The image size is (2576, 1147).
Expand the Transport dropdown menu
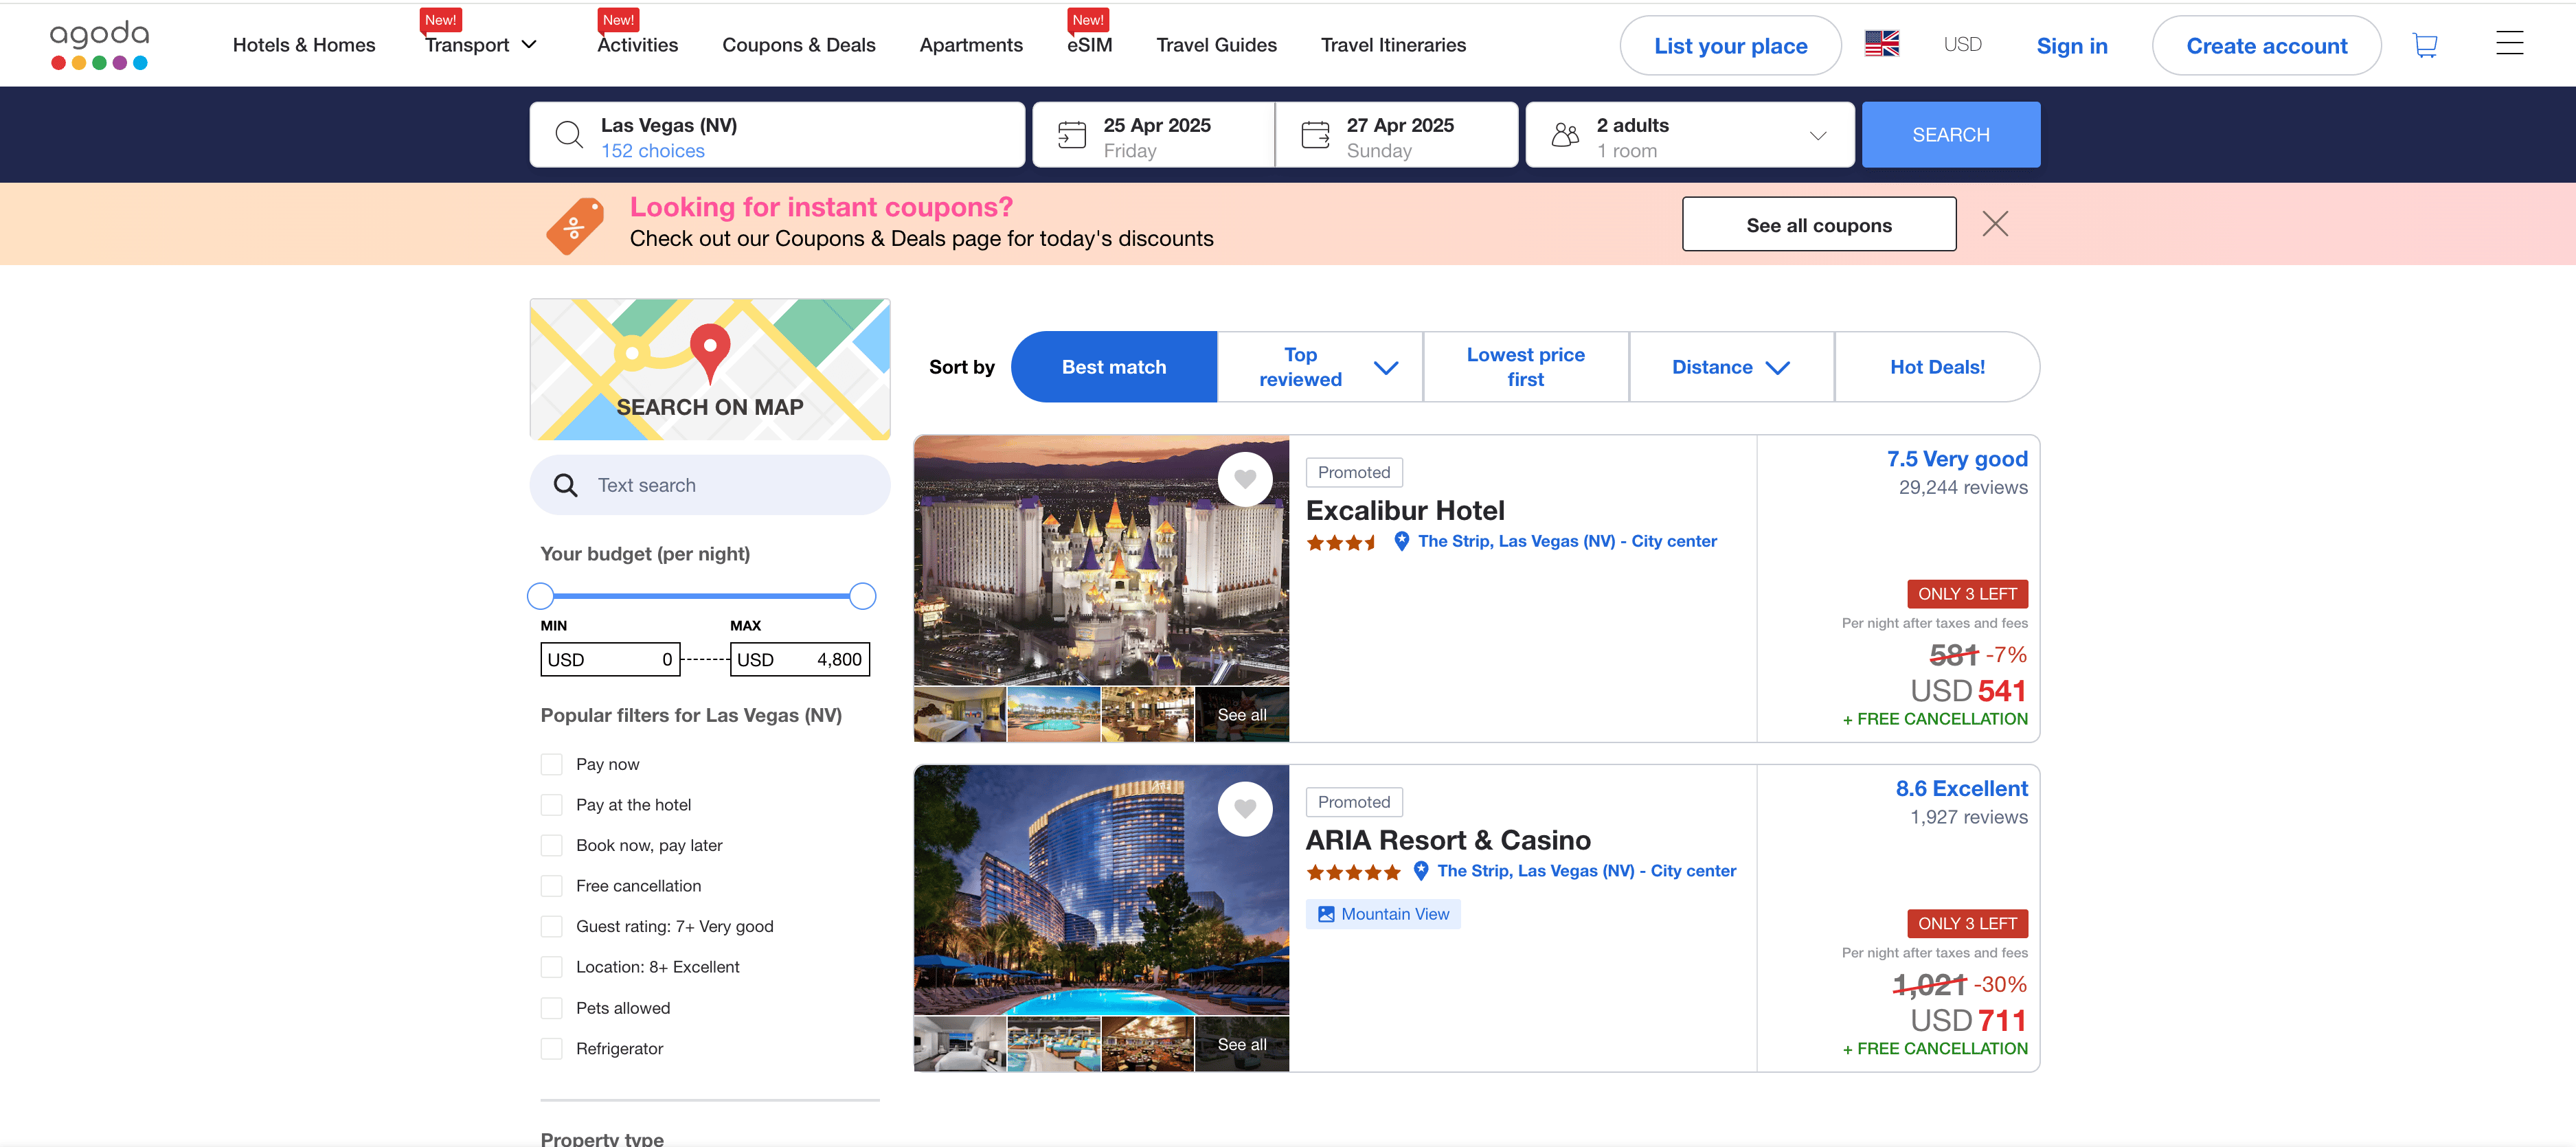pos(481,45)
